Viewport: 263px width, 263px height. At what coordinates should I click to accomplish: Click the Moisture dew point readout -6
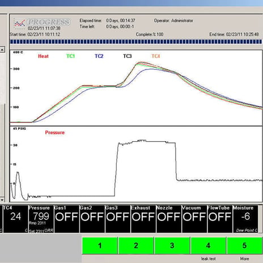click(245, 219)
